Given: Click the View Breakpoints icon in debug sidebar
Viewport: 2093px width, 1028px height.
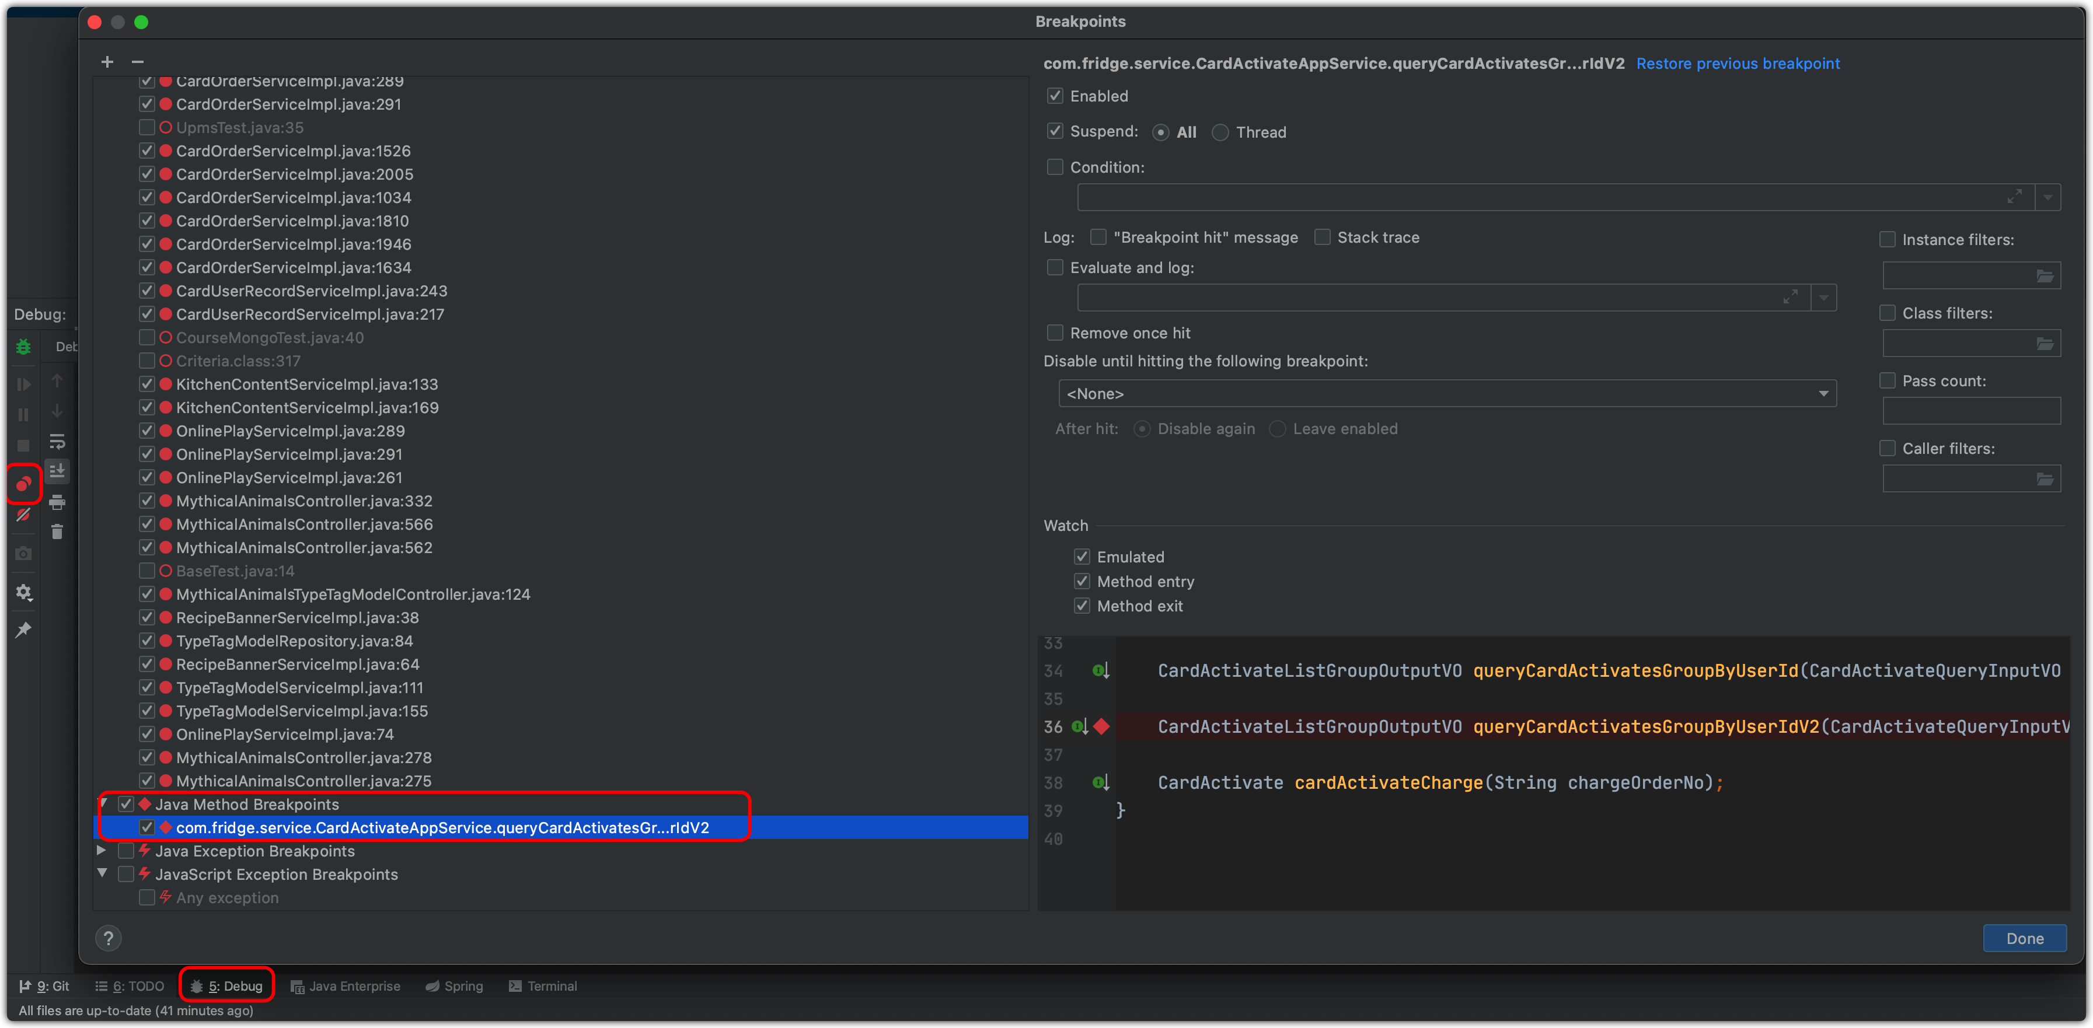Looking at the screenshot, I should click(23, 484).
